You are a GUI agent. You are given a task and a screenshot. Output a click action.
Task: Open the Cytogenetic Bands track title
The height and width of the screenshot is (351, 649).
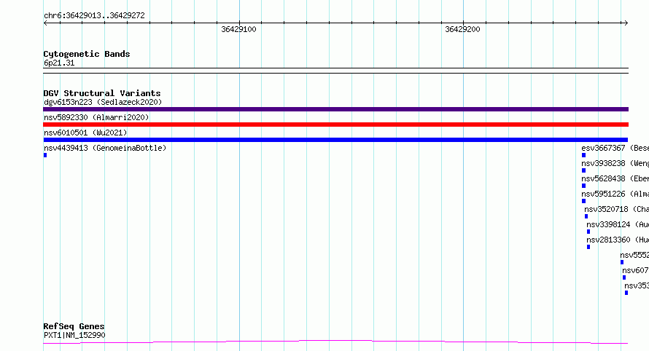[87, 54]
